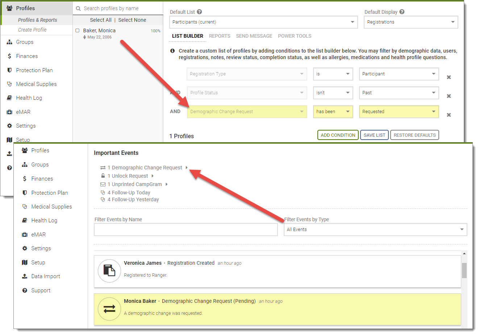
Task: Click the Add Condition button
Action: (x=338, y=135)
